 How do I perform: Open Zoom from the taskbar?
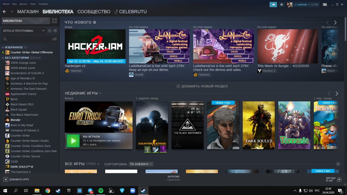click(x=133, y=191)
